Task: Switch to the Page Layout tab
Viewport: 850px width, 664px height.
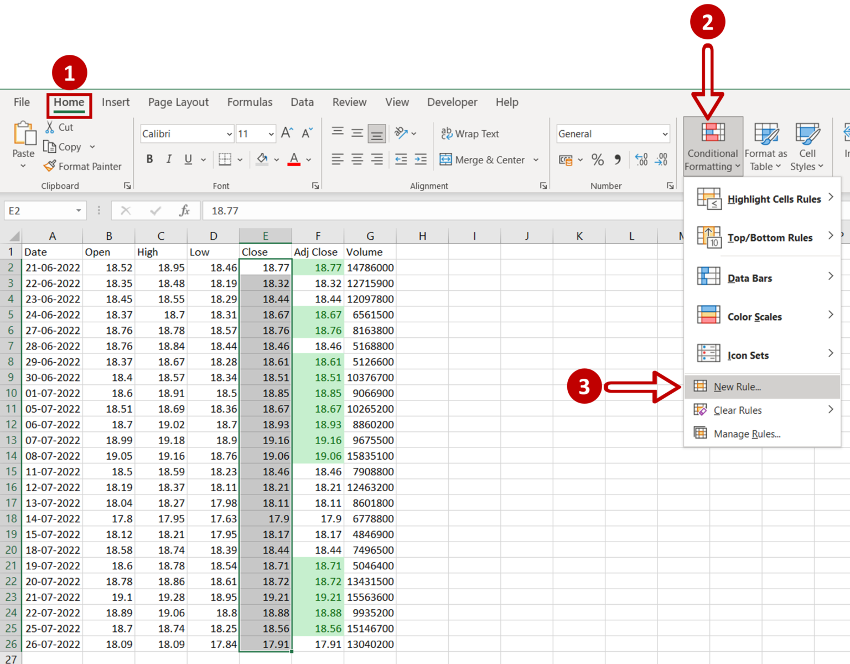Action: (x=178, y=102)
